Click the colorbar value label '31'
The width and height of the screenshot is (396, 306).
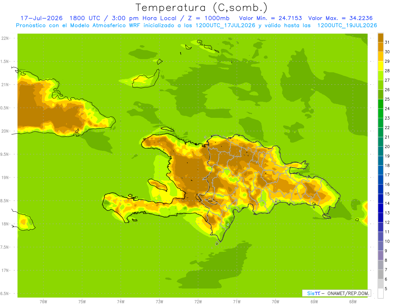tap(387, 42)
